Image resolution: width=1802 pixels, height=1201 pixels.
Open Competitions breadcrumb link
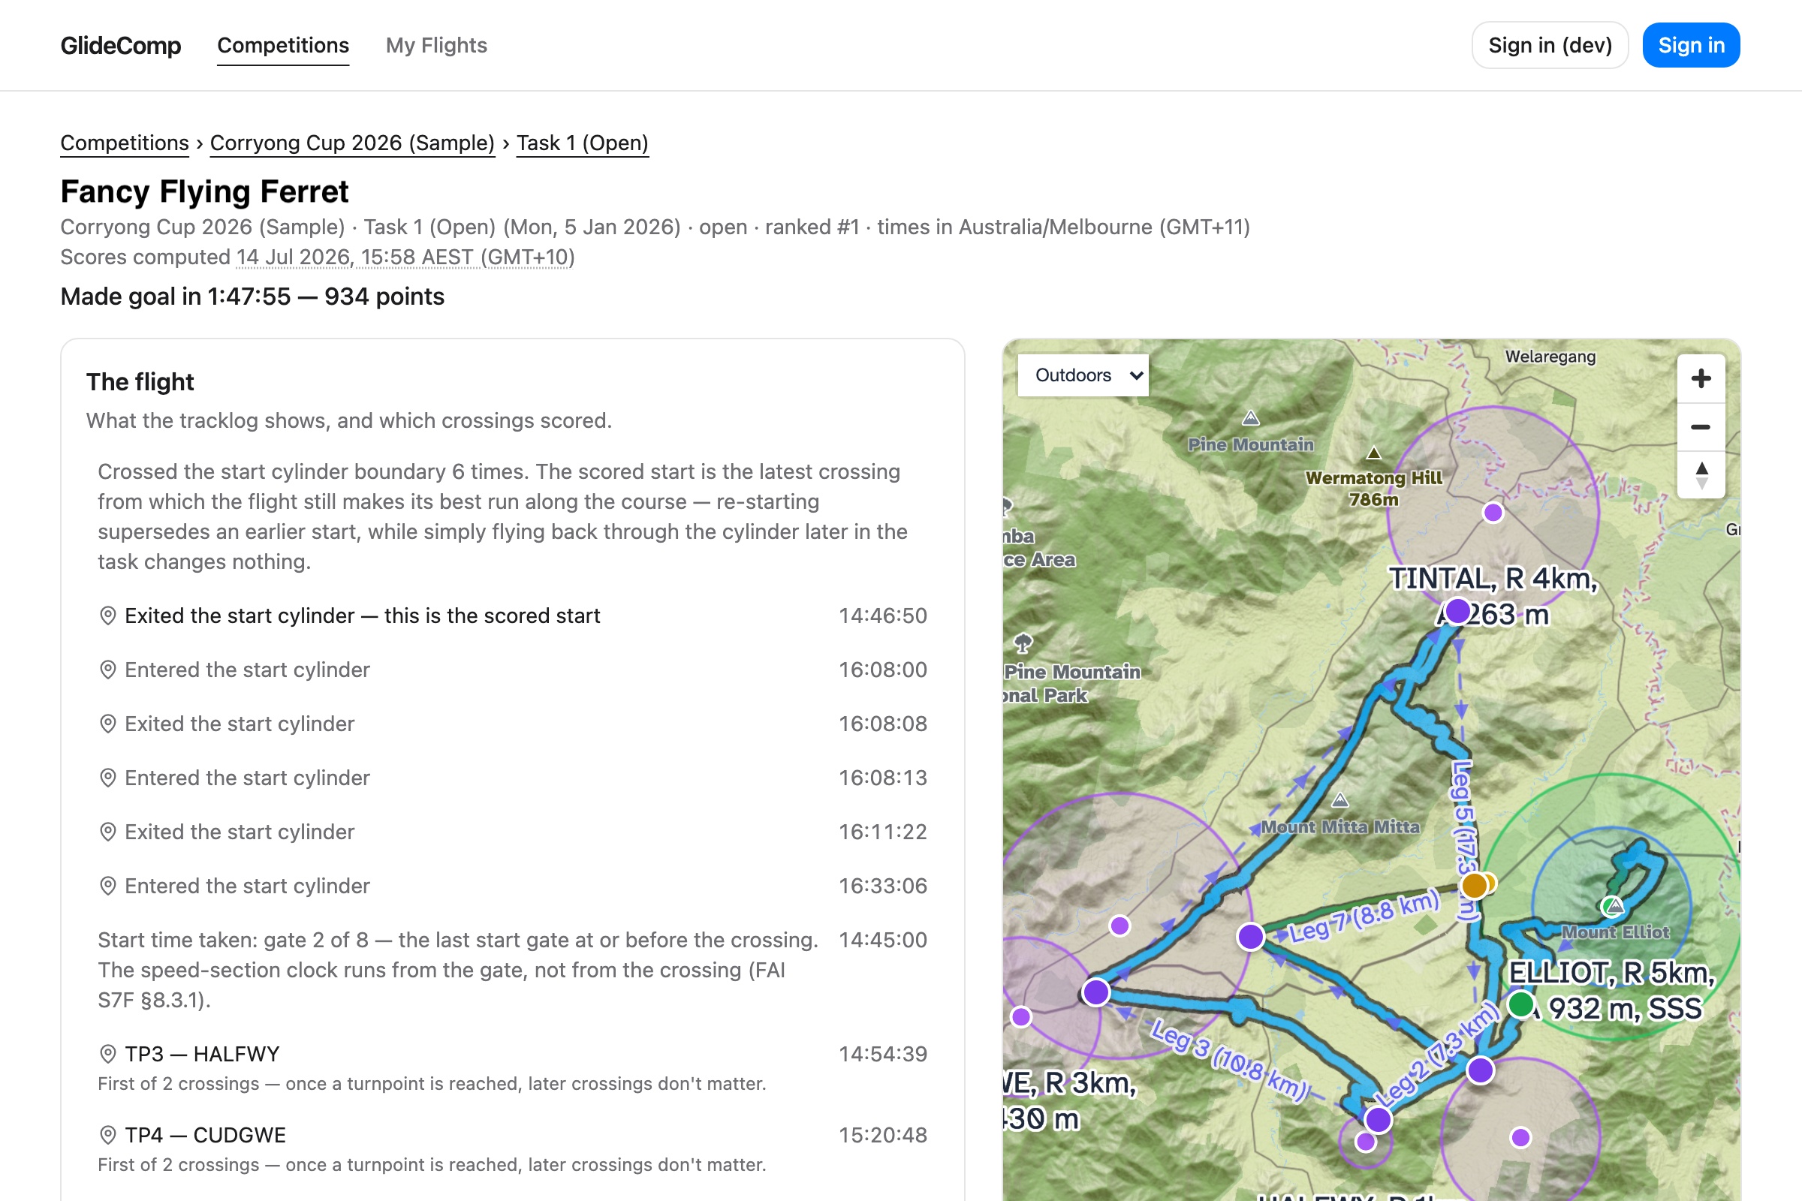point(124,143)
